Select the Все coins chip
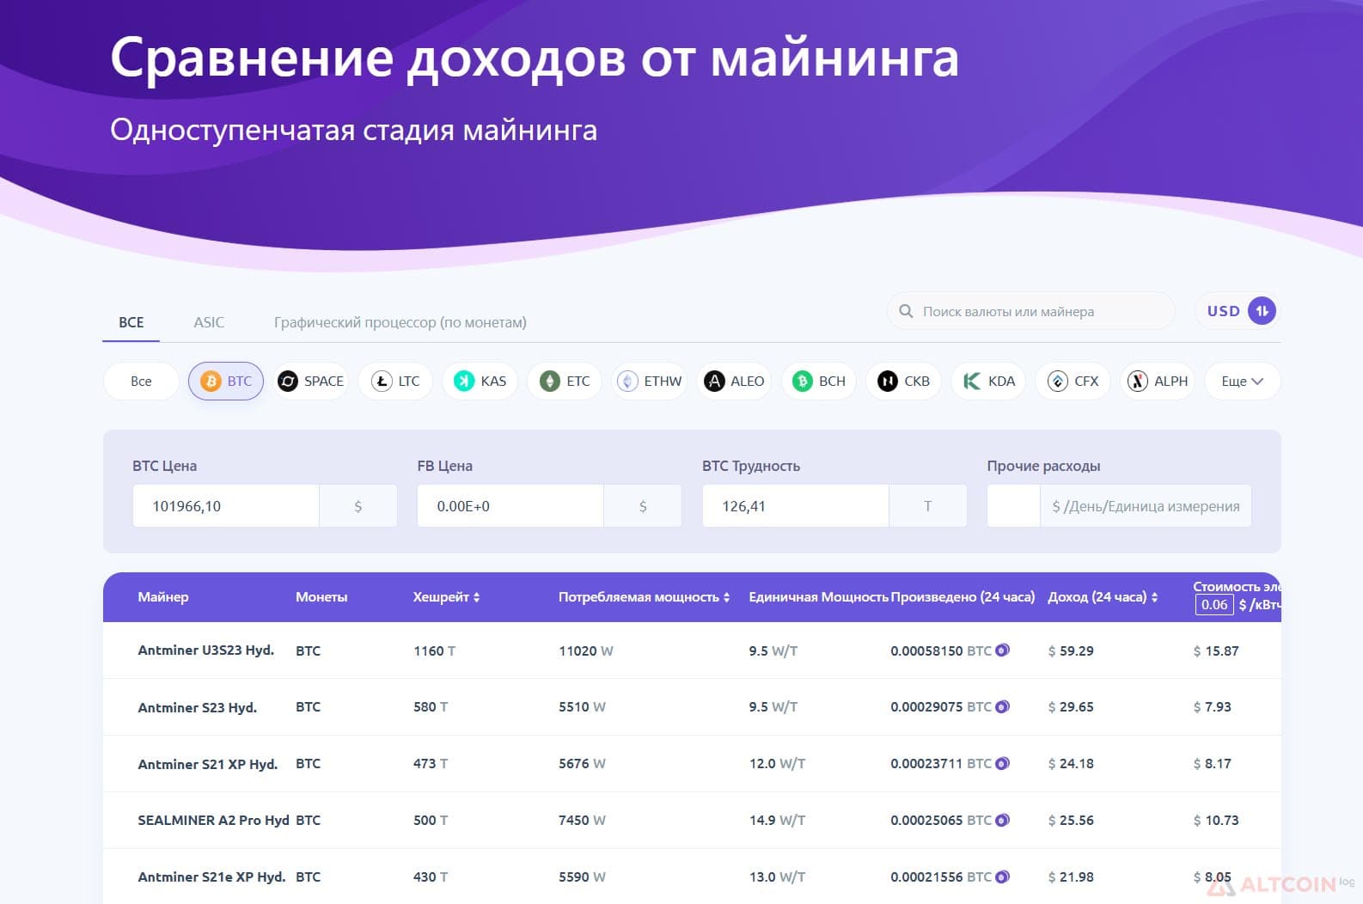 tap(141, 381)
